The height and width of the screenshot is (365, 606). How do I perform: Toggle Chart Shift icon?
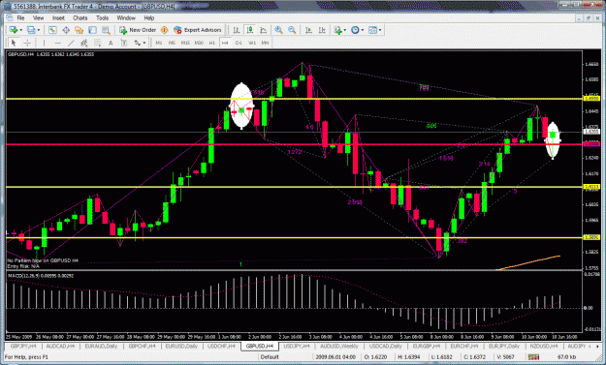pos(322,30)
